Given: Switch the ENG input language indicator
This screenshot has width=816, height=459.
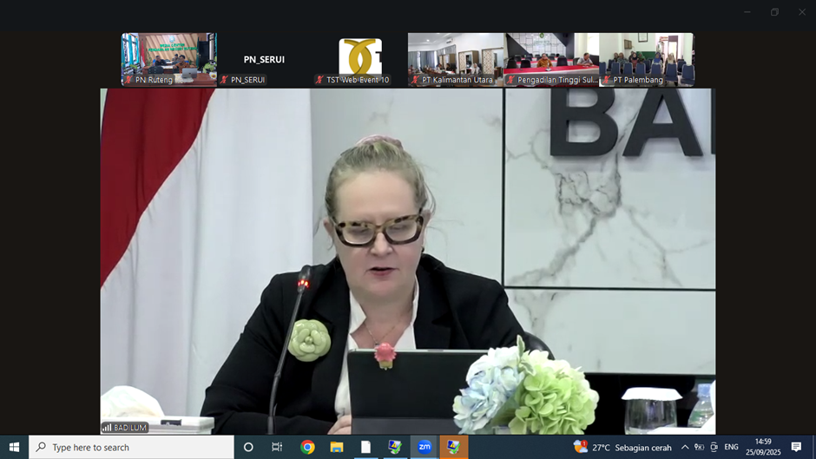Looking at the screenshot, I should (x=732, y=447).
